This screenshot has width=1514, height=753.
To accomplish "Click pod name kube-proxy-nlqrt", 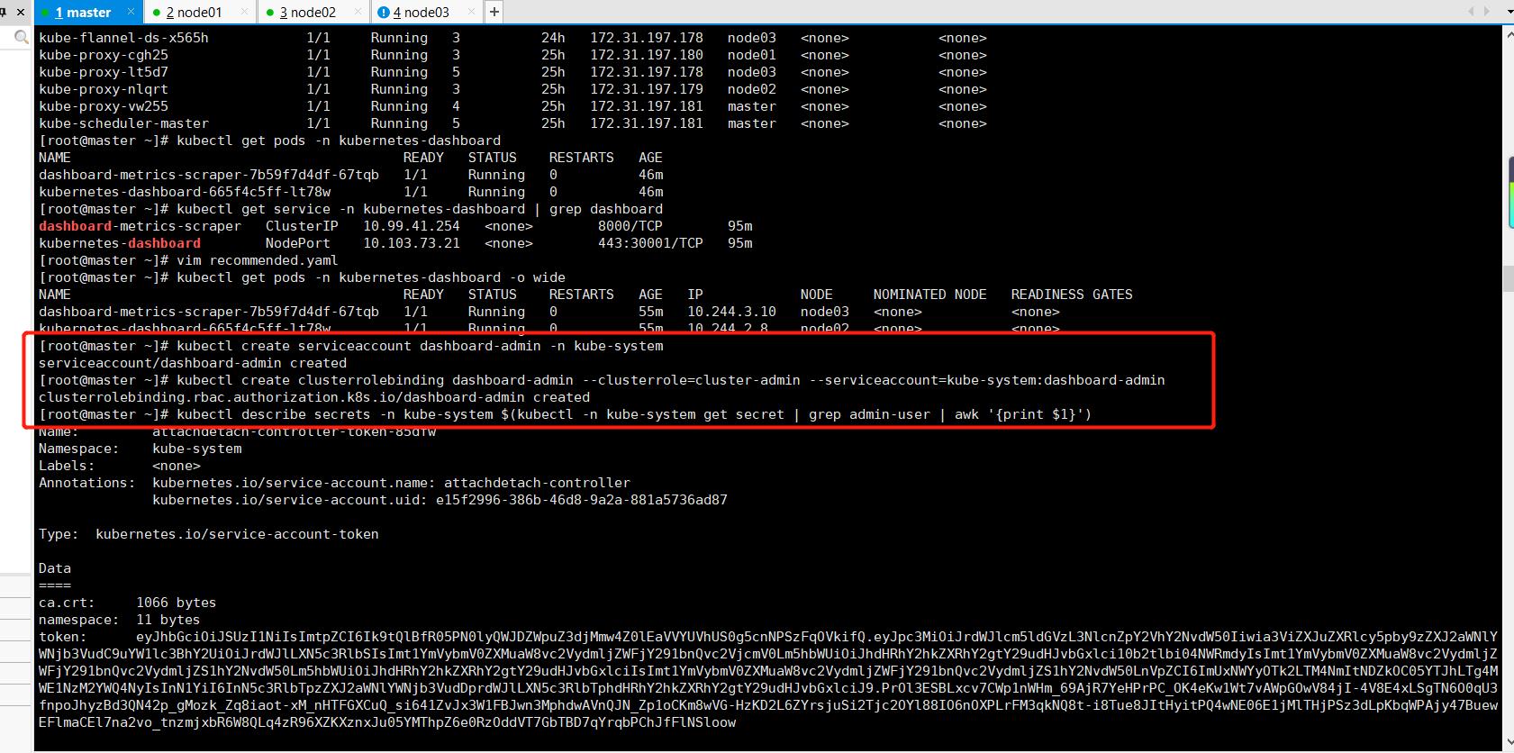I will click(104, 89).
